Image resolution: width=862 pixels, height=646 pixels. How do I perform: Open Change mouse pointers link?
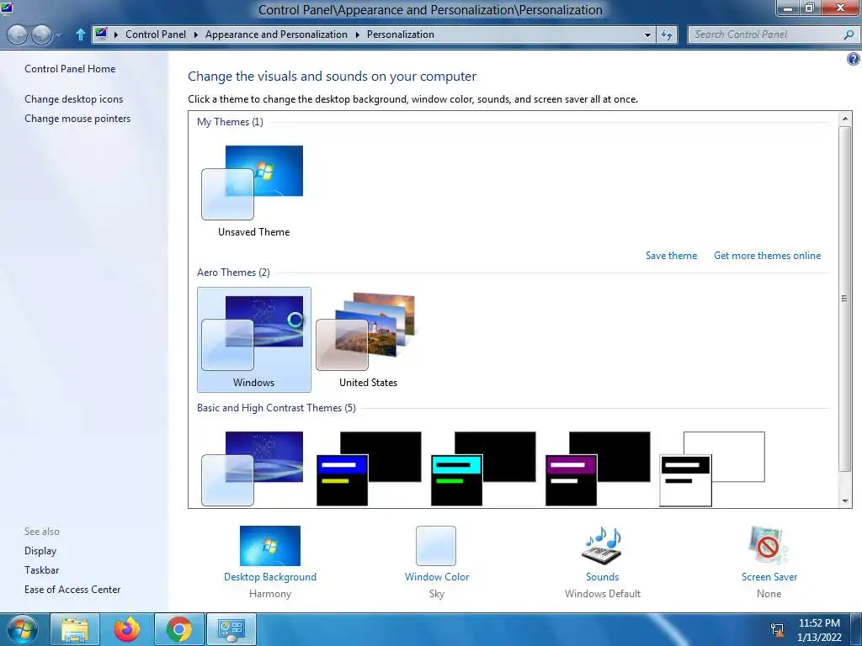click(77, 119)
